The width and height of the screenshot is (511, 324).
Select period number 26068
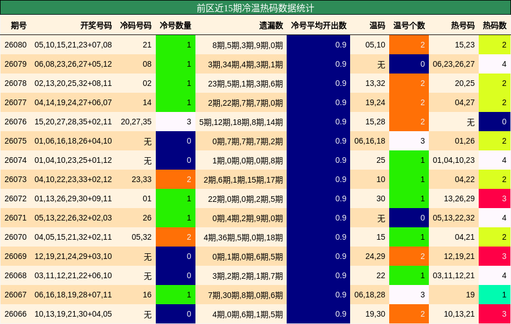click(x=16, y=275)
